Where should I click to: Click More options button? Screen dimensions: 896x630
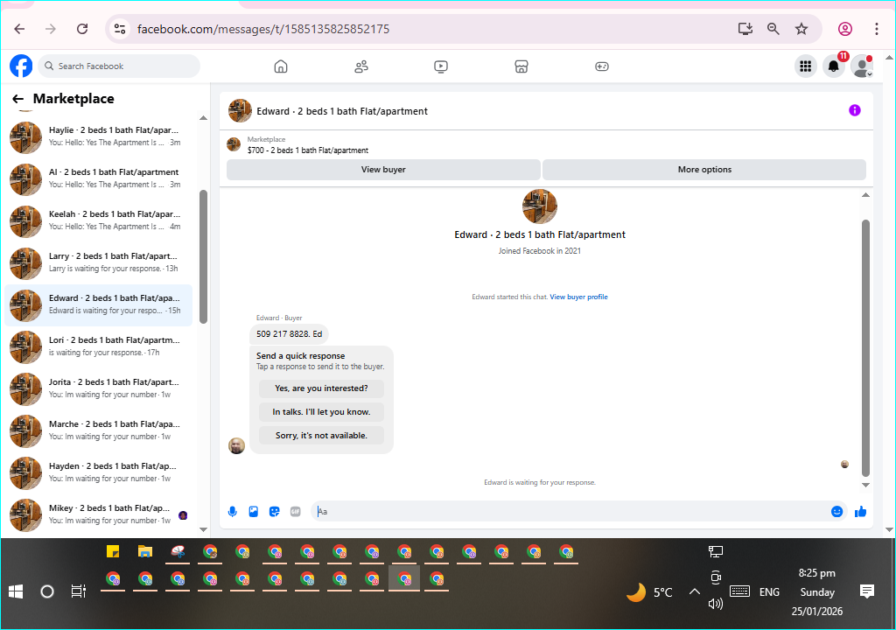pyautogui.click(x=704, y=169)
